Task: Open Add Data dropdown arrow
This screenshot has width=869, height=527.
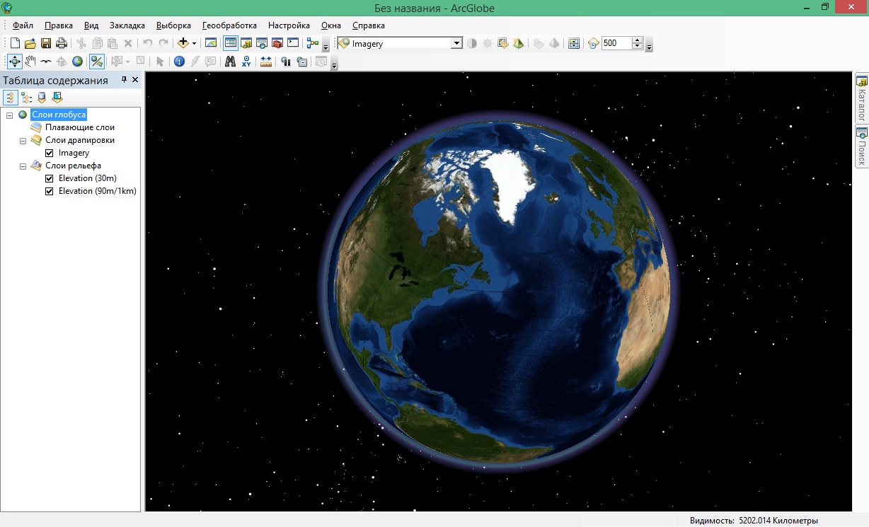Action: click(x=194, y=43)
